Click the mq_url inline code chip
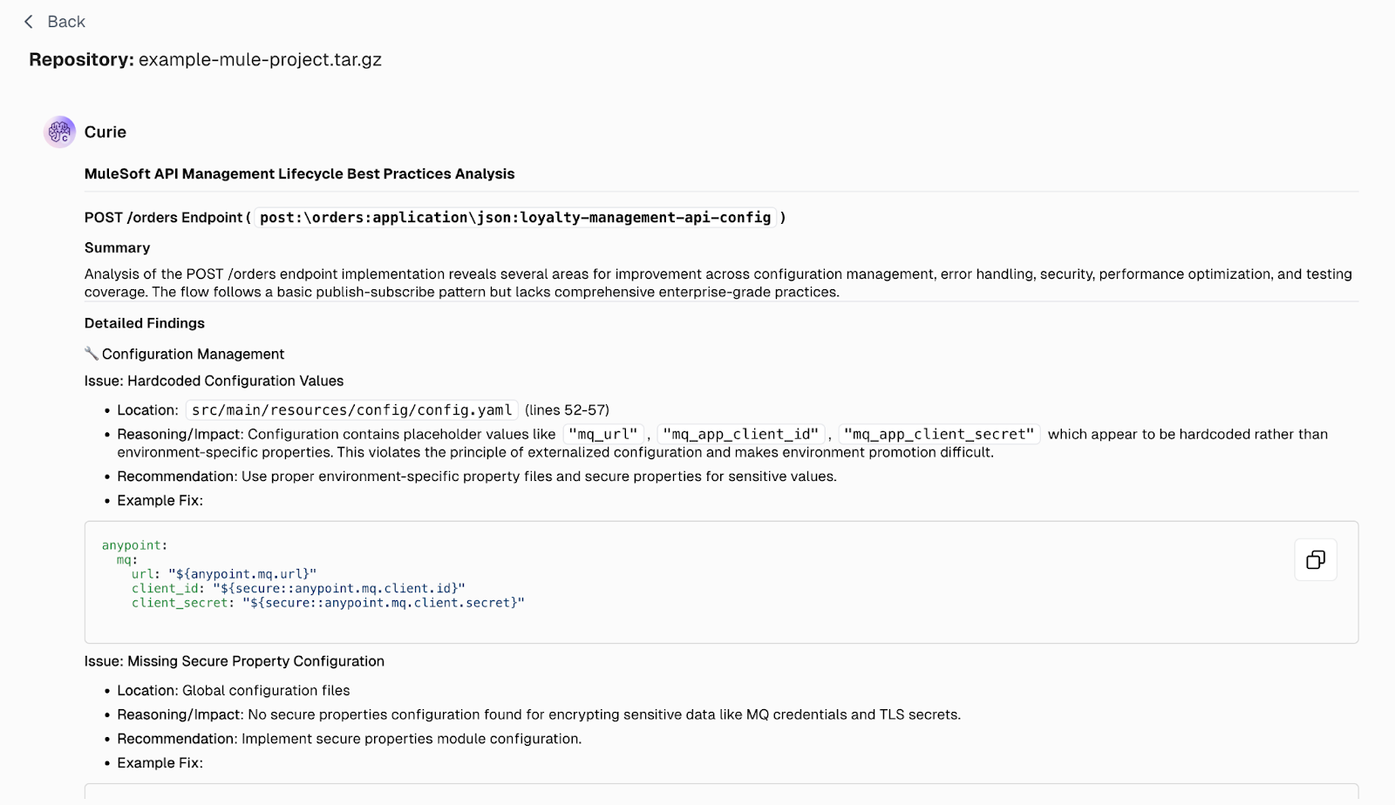This screenshot has height=805, width=1395. click(602, 433)
